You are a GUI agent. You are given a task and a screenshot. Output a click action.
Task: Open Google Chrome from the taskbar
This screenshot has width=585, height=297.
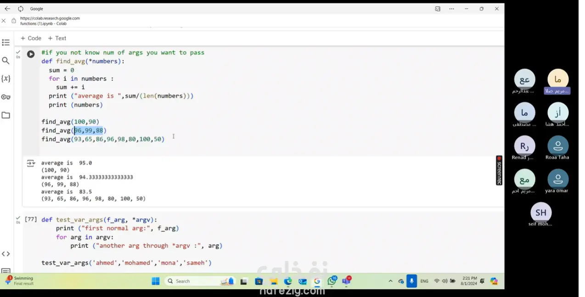tap(317, 281)
